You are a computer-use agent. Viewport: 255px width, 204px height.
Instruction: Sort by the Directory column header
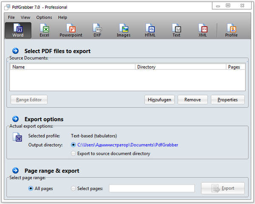[181, 67]
